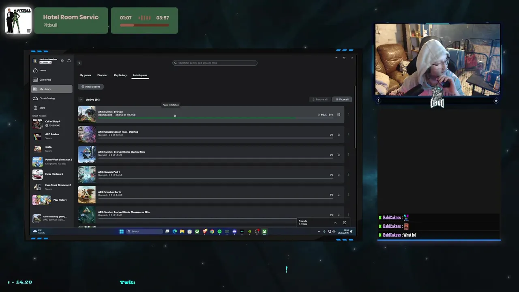This screenshot has height=292, width=519.
Task: Switch to My games tab
Action: coord(85,75)
